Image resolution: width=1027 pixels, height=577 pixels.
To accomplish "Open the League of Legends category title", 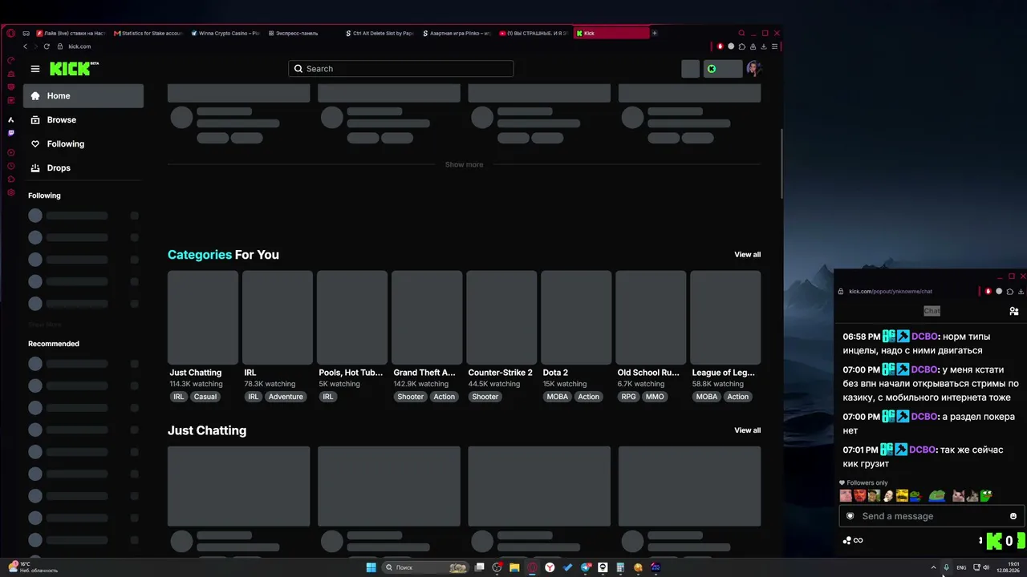I will tap(723, 373).
